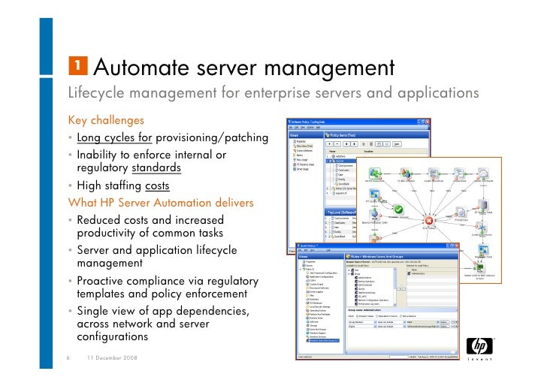This screenshot has width=547, height=386.
Task: Expand the highlighted second item in Policy Items list
Action: 331,161
